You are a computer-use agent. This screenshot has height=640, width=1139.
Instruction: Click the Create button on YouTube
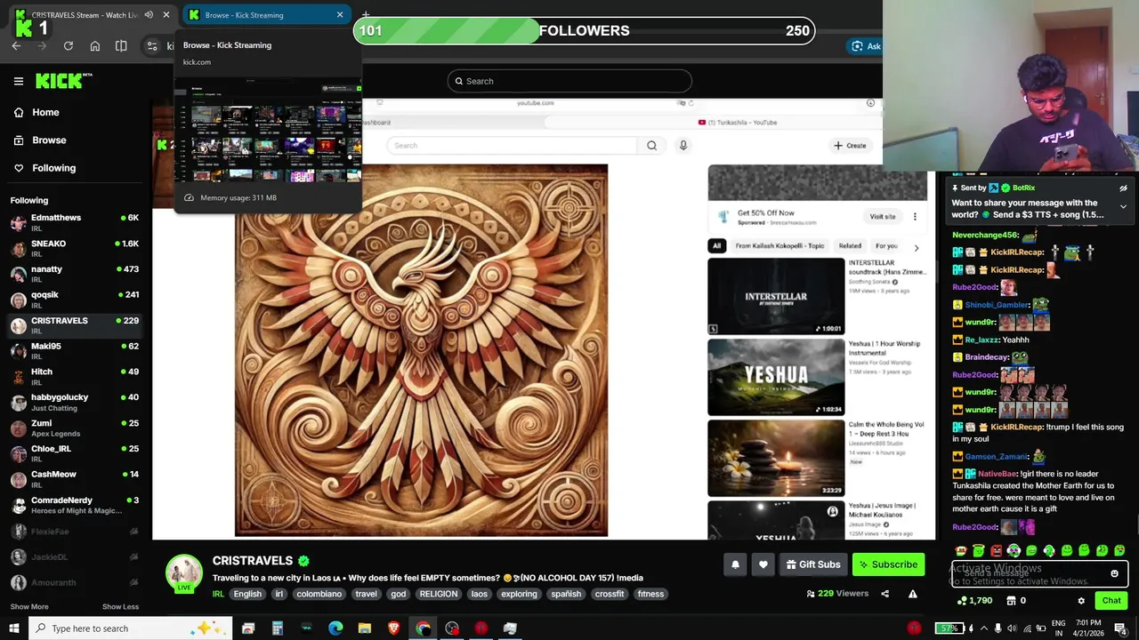[x=850, y=145]
